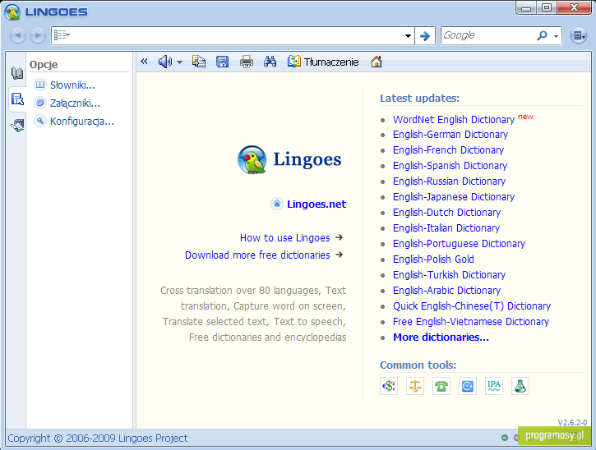596x450 pixels.
Task: Click the magnifier search icon
Action: 542,35
